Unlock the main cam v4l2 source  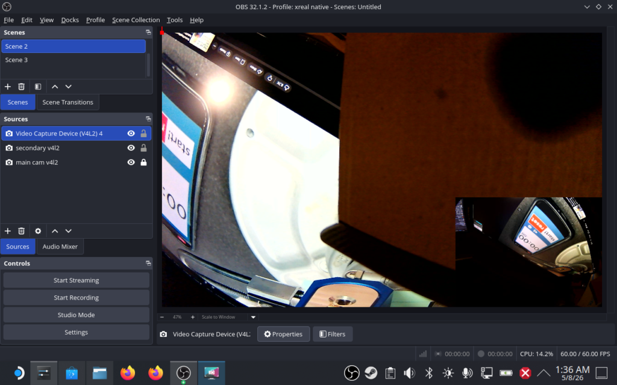(x=143, y=162)
